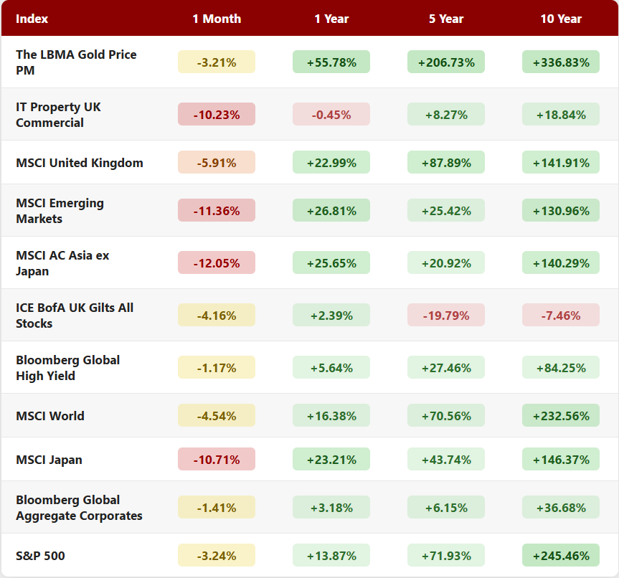
Task: Click the -0.45% property 1 year value
Action: click(x=331, y=115)
